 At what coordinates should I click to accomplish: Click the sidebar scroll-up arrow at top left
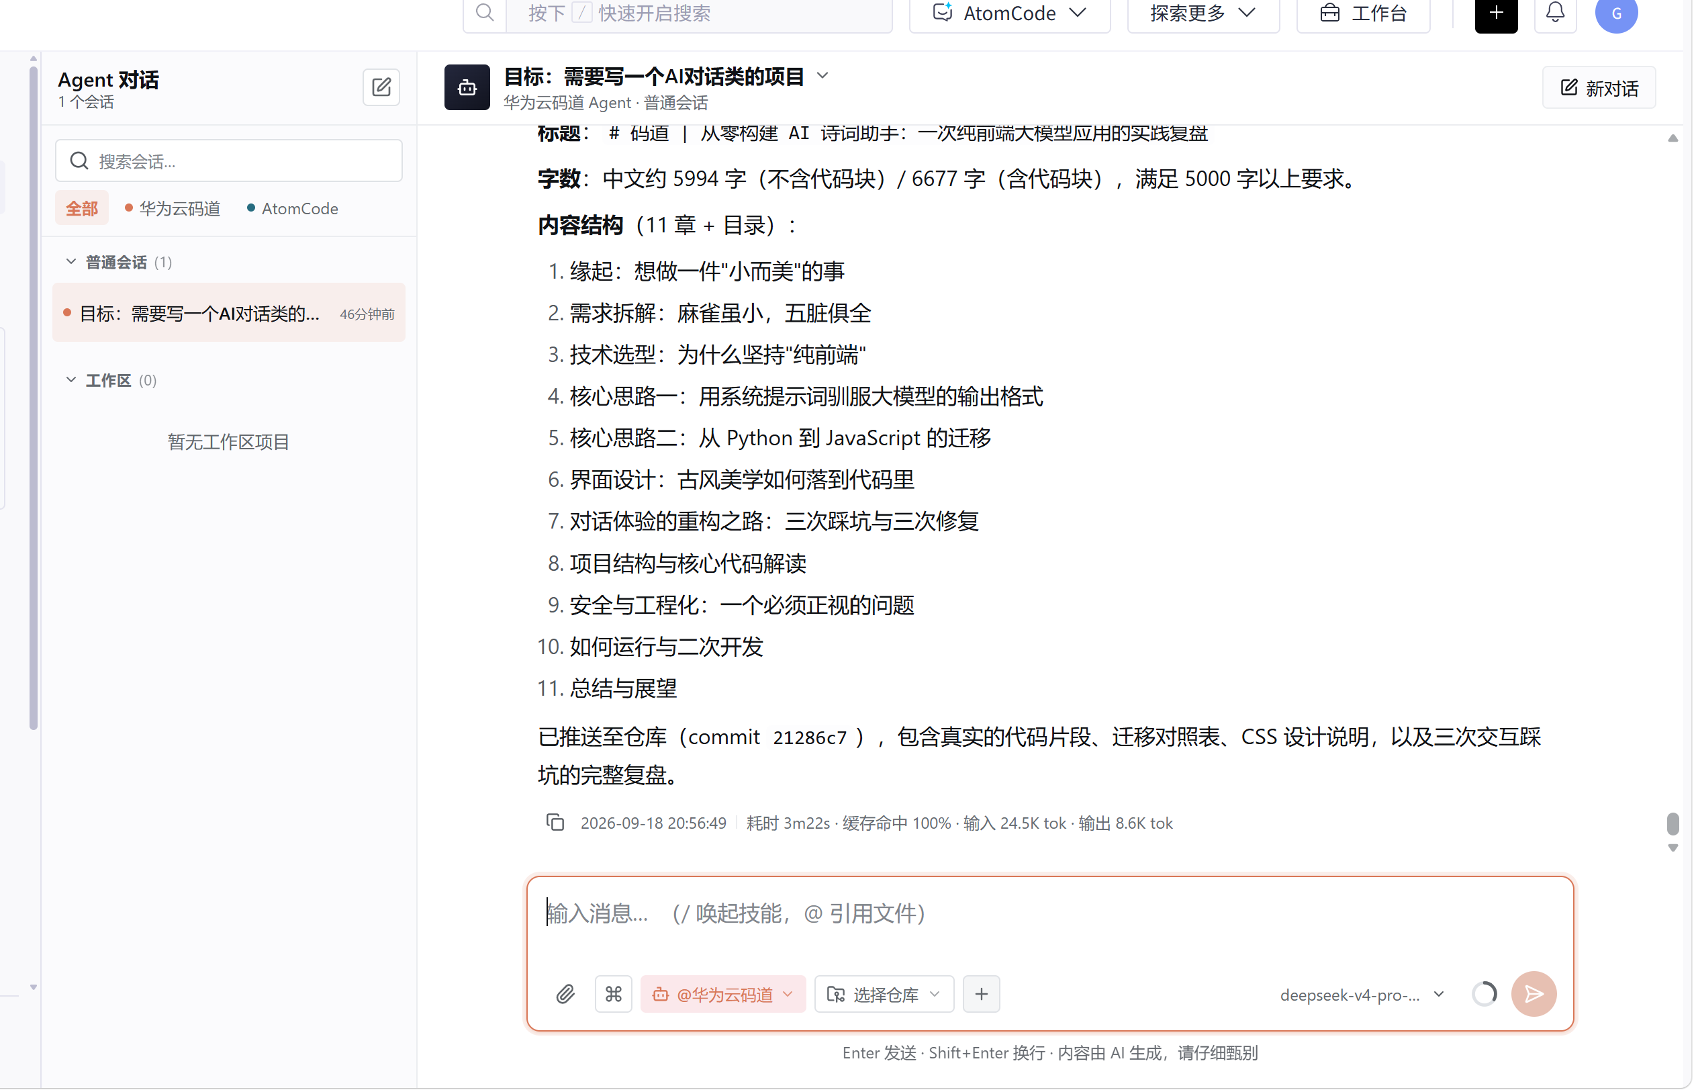(x=34, y=59)
